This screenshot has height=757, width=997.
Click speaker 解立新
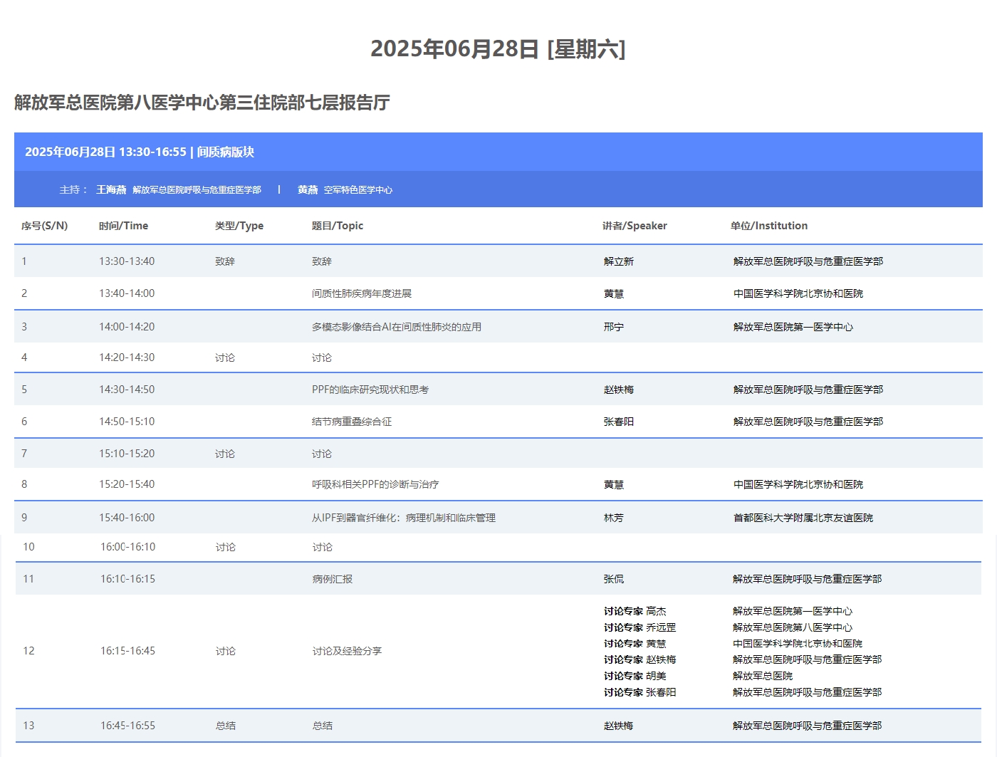tap(619, 261)
